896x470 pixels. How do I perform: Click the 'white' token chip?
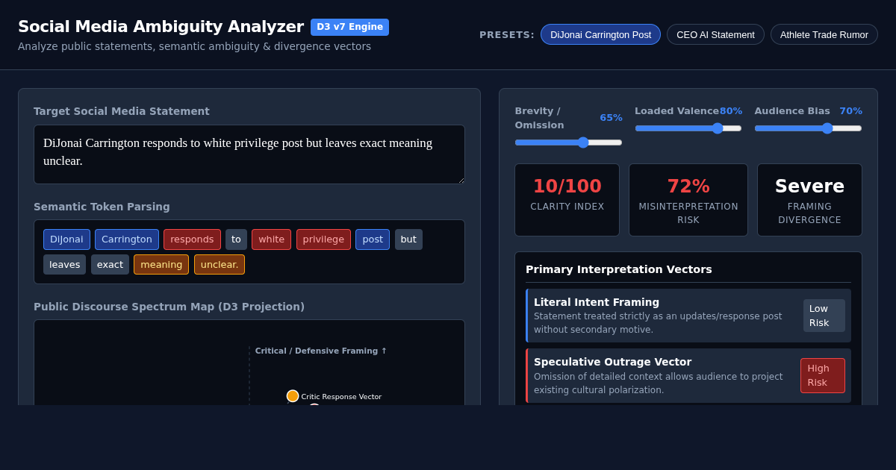click(x=271, y=239)
